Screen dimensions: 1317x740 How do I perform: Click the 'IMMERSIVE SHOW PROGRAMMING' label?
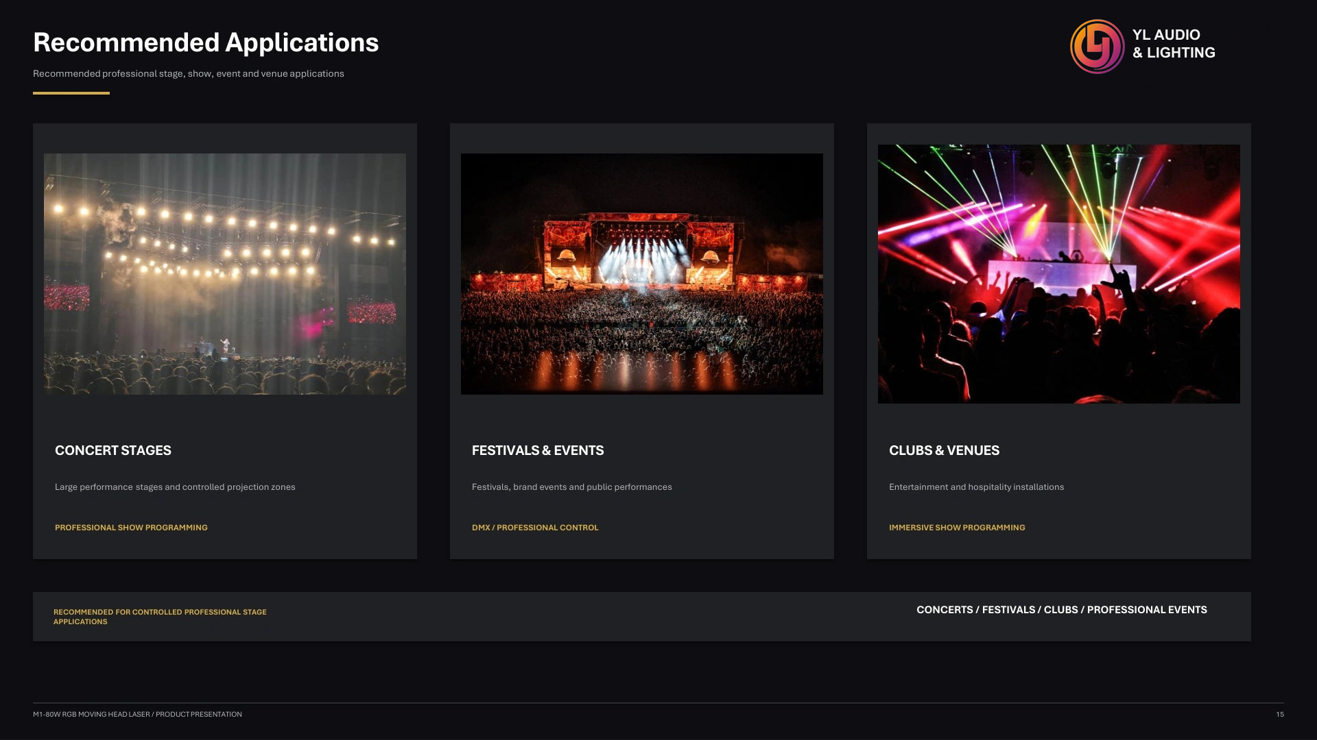pos(957,528)
